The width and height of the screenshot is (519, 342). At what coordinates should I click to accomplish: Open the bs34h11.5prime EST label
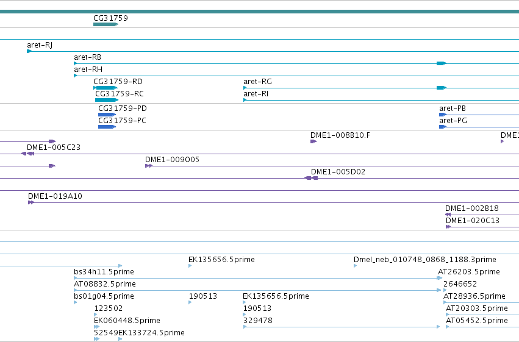[x=104, y=273]
